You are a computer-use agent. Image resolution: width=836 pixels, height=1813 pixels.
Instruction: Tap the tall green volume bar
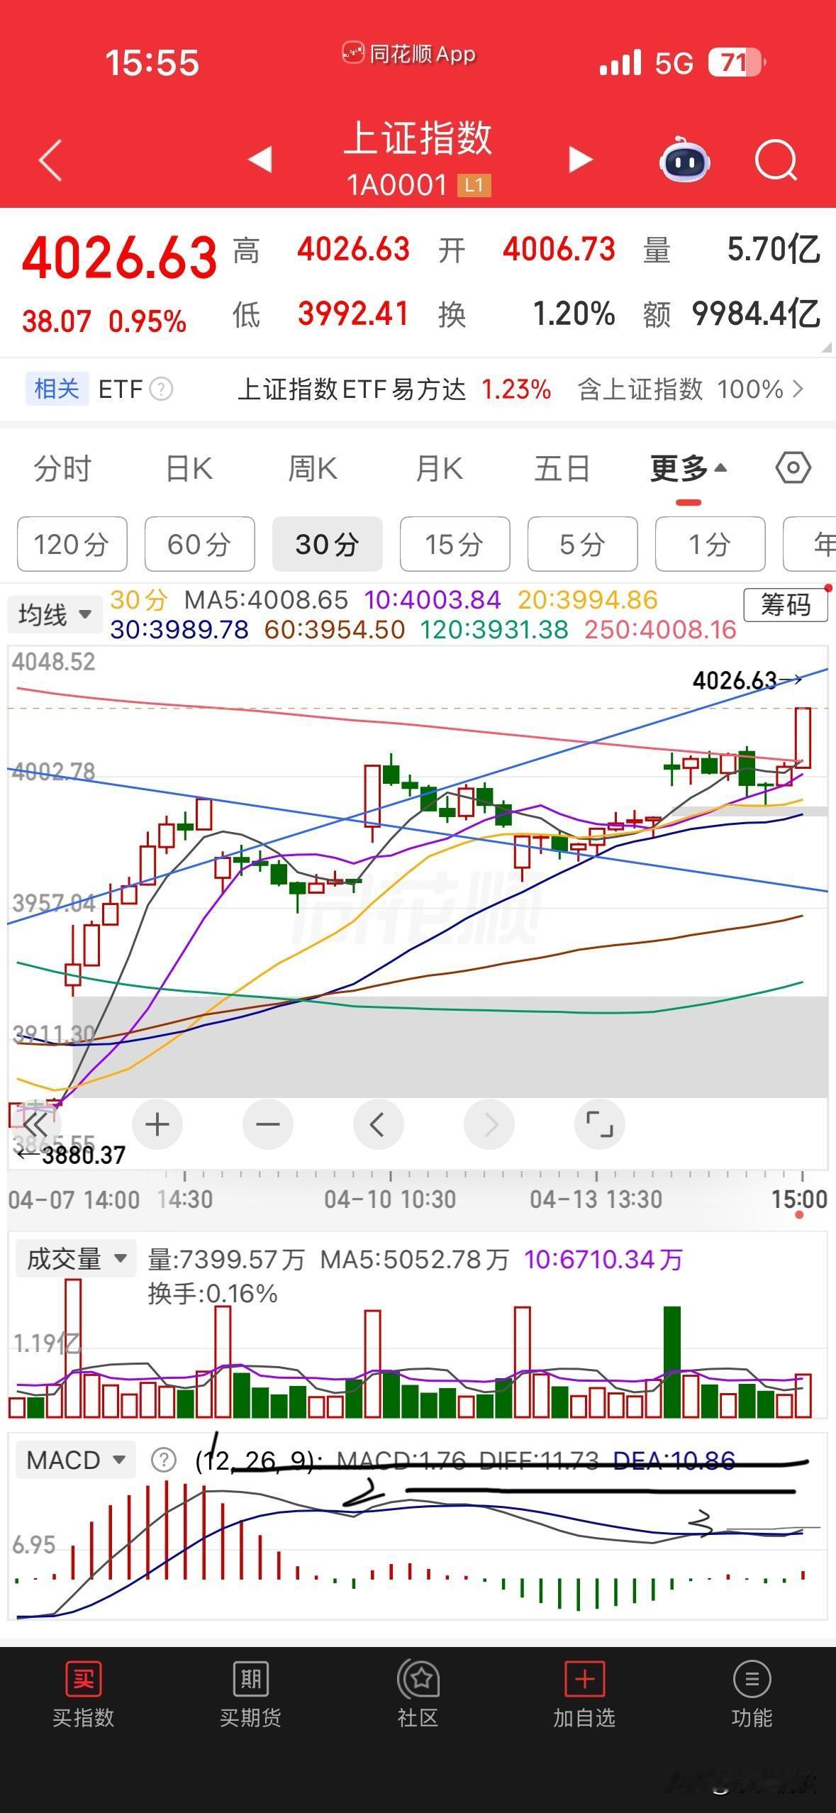click(x=672, y=1362)
